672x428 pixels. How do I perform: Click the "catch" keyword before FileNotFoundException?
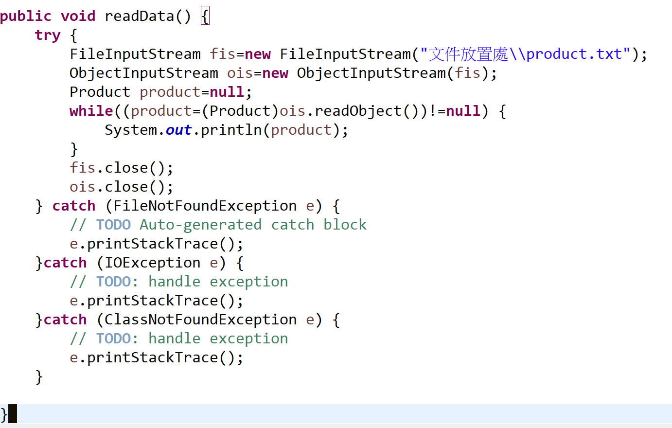click(x=74, y=206)
